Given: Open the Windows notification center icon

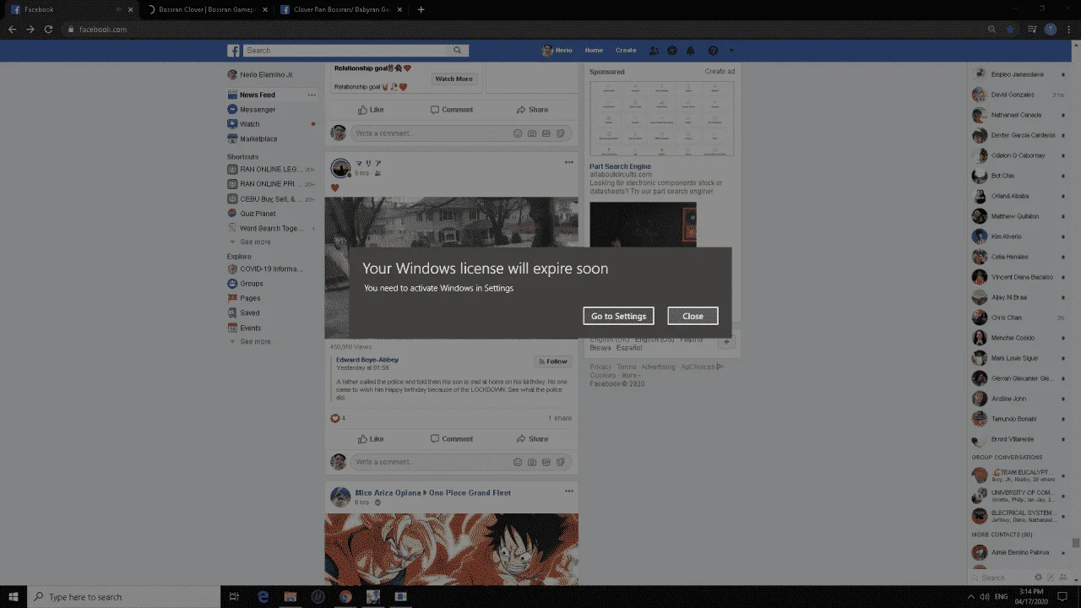Looking at the screenshot, I should click(1063, 596).
